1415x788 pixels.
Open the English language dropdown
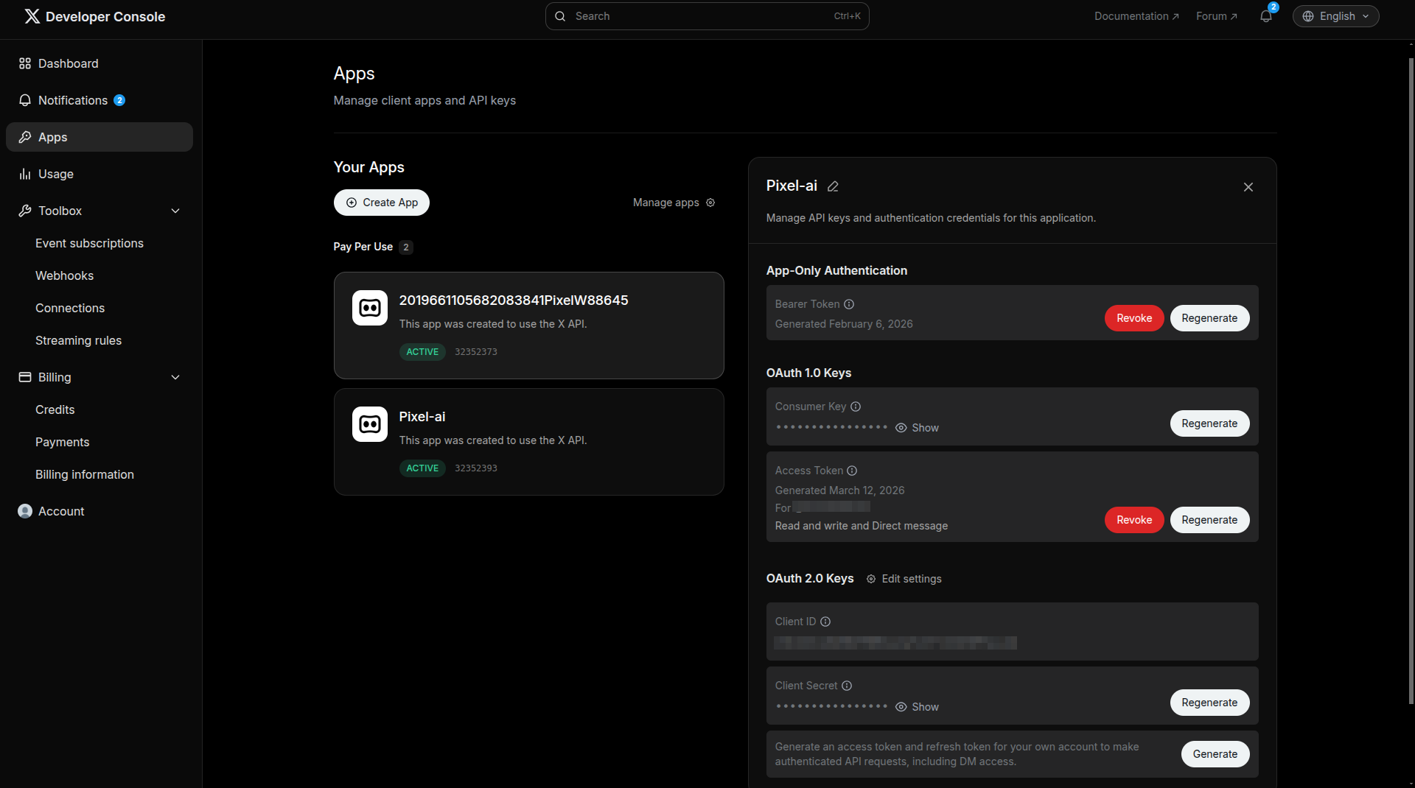tap(1335, 16)
